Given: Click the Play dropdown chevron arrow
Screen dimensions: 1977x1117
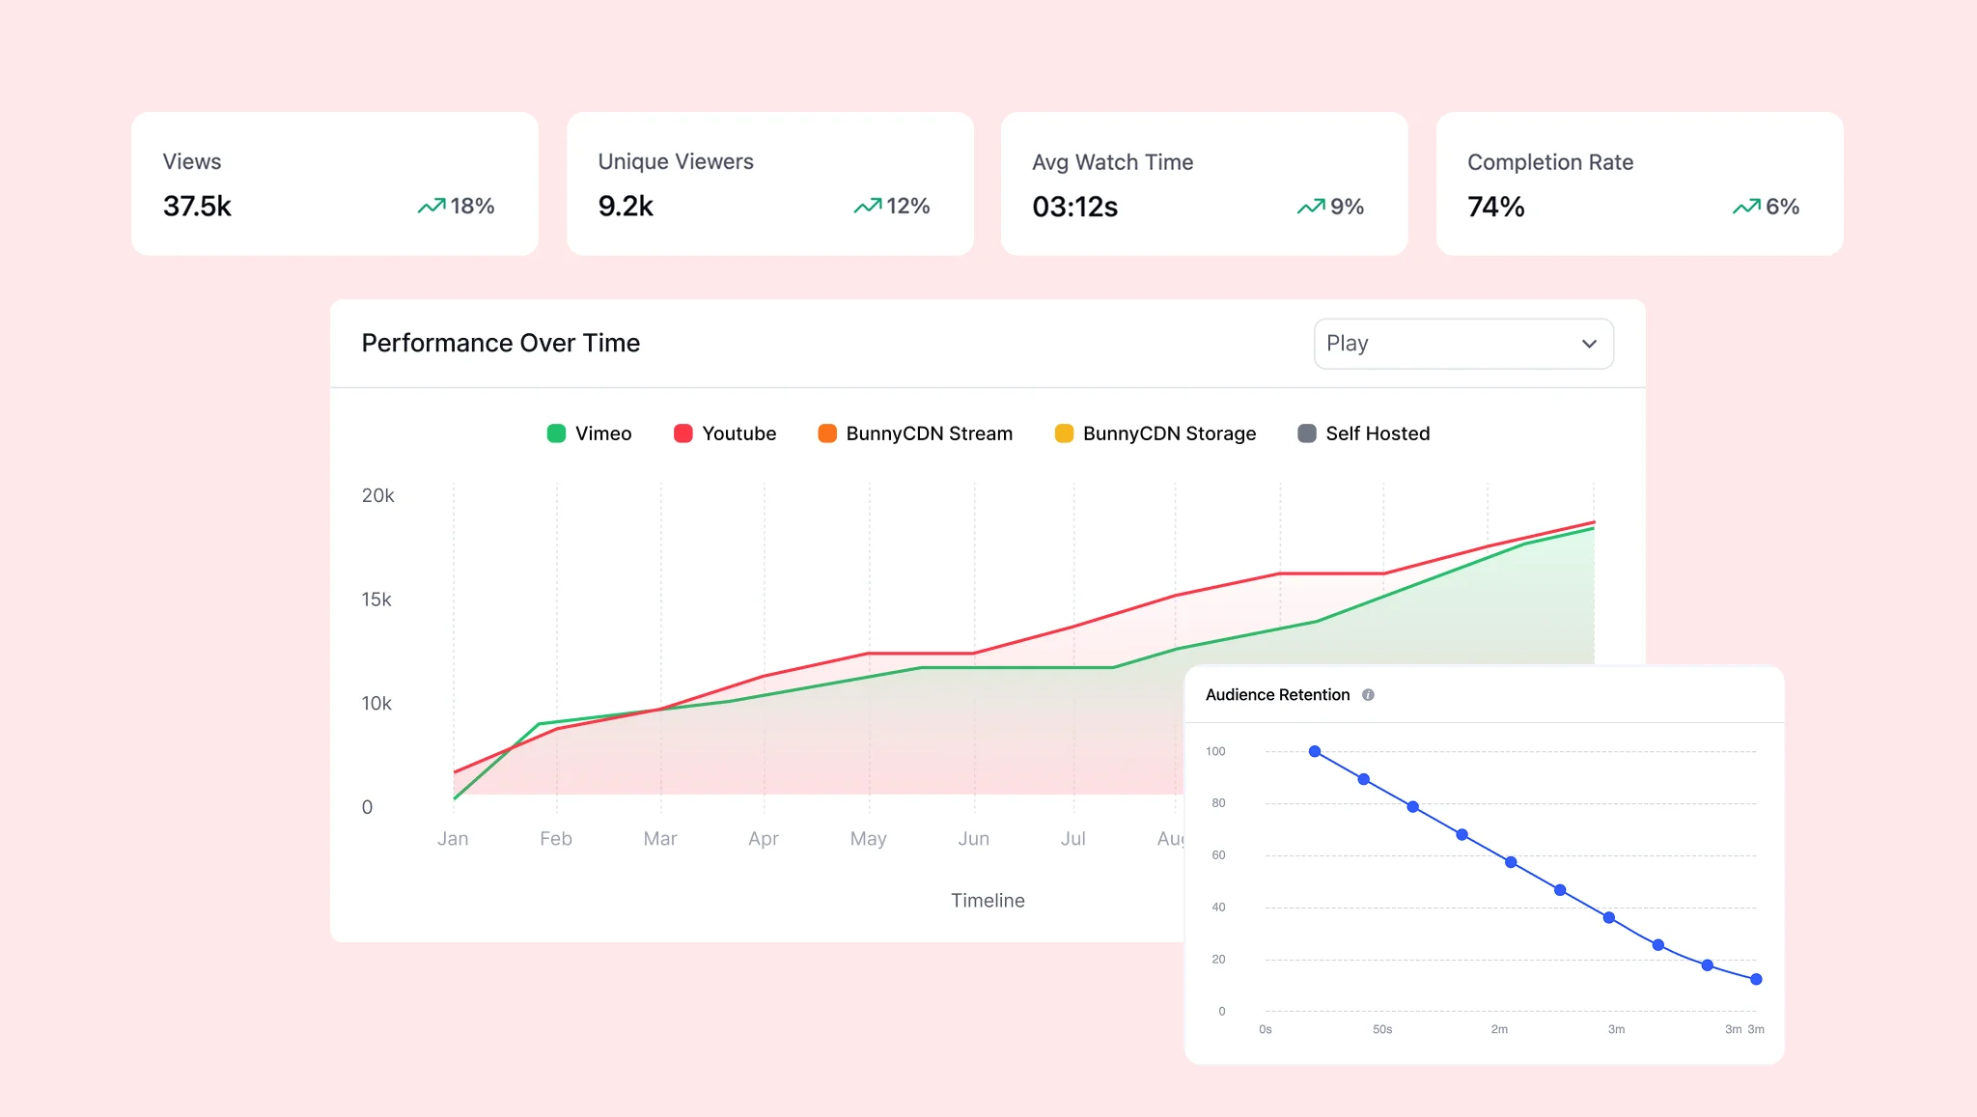Looking at the screenshot, I should point(1589,344).
